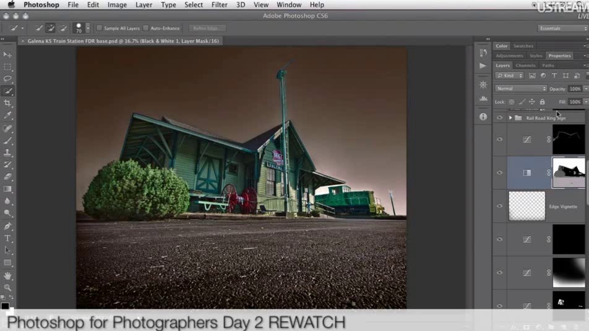Click the Refine Edge button
Viewport: 589px width, 331px height.
pyautogui.click(x=207, y=28)
